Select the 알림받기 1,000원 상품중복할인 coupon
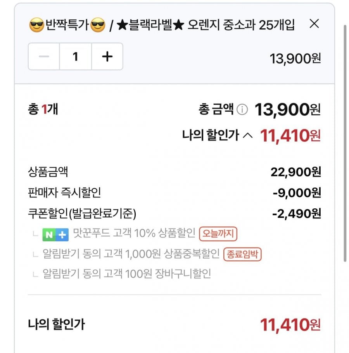 131,254
